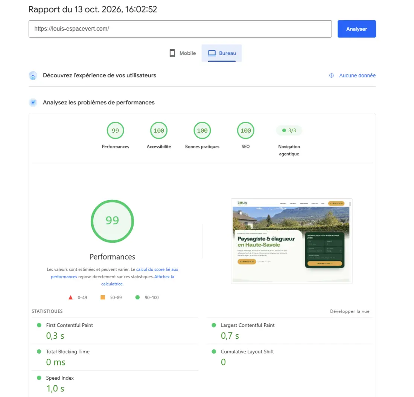Click the First Contentful Paint green dot
Image resolution: width=414 pixels, height=397 pixels.
(x=39, y=325)
